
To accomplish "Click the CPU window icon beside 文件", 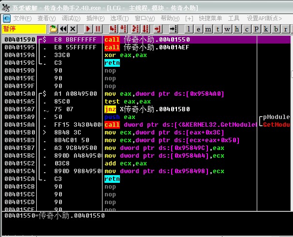I will (7, 18).
